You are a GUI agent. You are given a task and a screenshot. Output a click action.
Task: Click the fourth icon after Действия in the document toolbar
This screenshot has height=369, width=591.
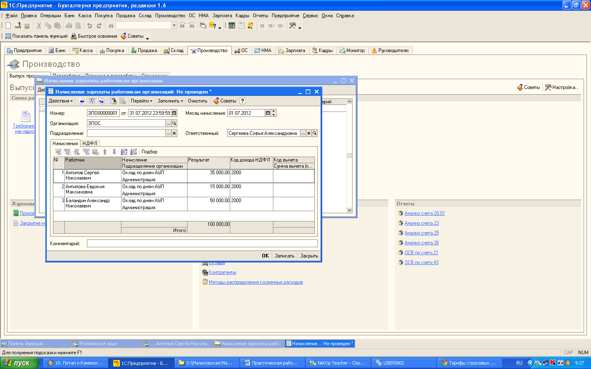pos(113,101)
